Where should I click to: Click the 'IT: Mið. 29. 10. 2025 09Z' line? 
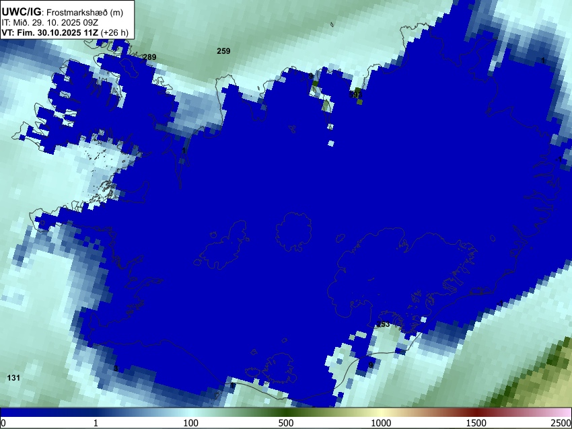[x=50, y=23]
